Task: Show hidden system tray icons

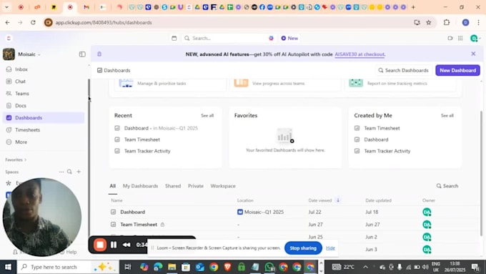Action: [366, 267]
